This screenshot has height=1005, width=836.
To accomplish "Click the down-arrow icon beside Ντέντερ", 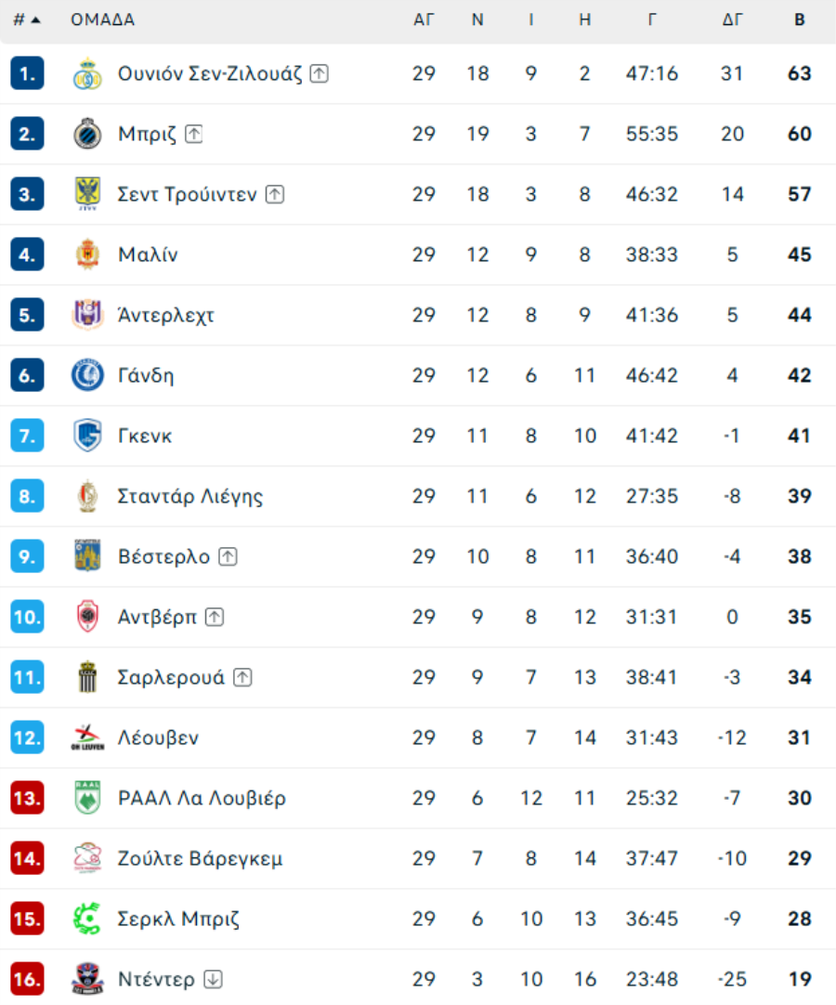I will click(213, 979).
